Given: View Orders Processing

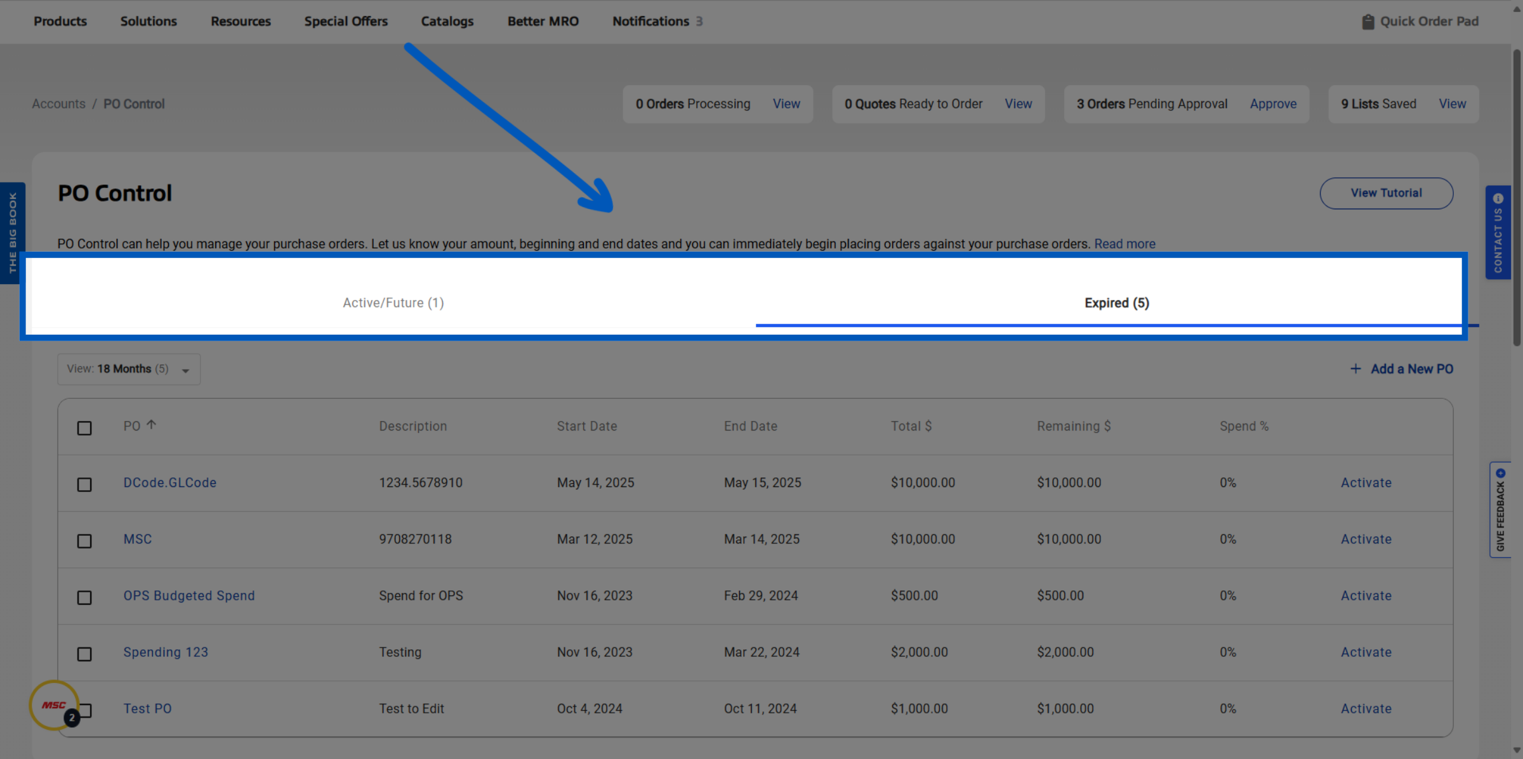Looking at the screenshot, I should click(786, 104).
